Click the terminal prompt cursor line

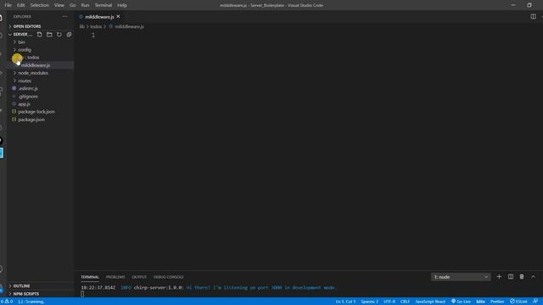(82, 294)
